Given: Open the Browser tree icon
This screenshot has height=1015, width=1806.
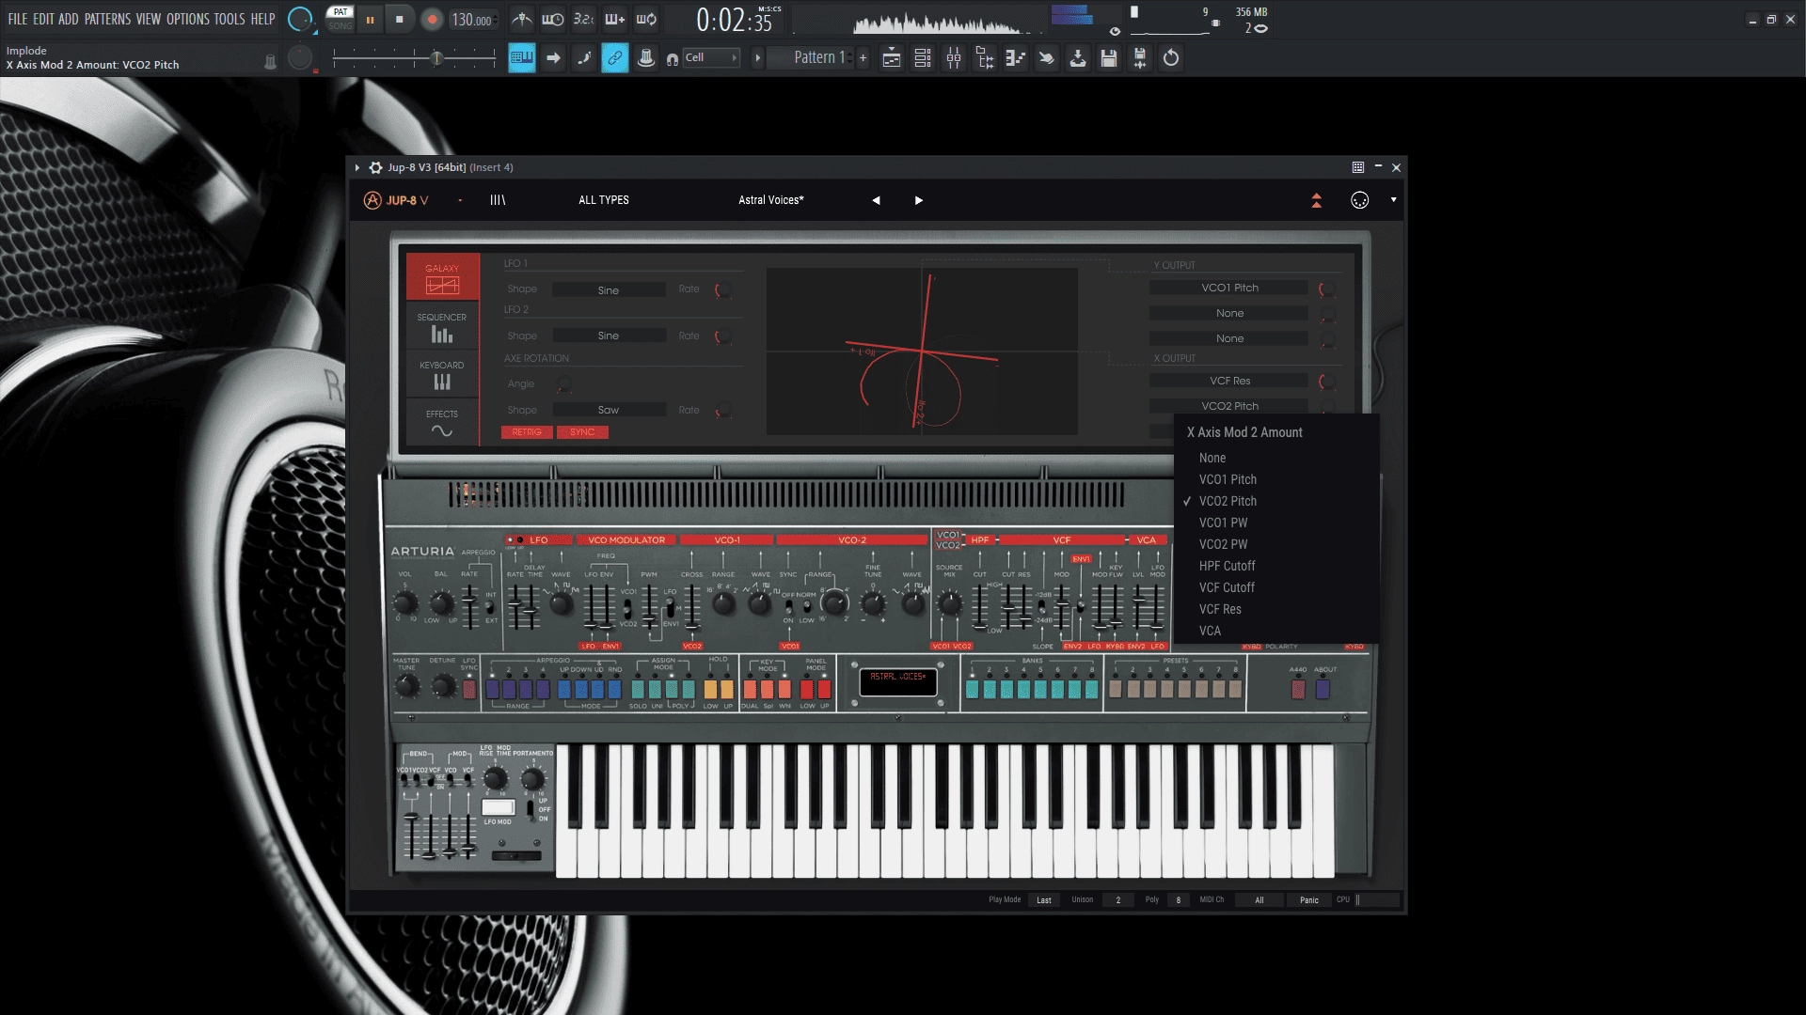Looking at the screenshot, I should (985, 58).
